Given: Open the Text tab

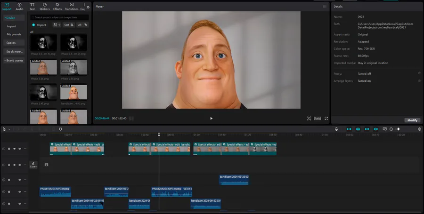Looking at the screenshot, I should tap(32, 7).
